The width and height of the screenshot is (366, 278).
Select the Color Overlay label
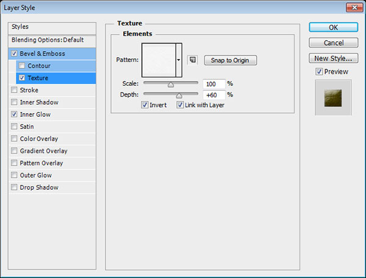point(39,139)
